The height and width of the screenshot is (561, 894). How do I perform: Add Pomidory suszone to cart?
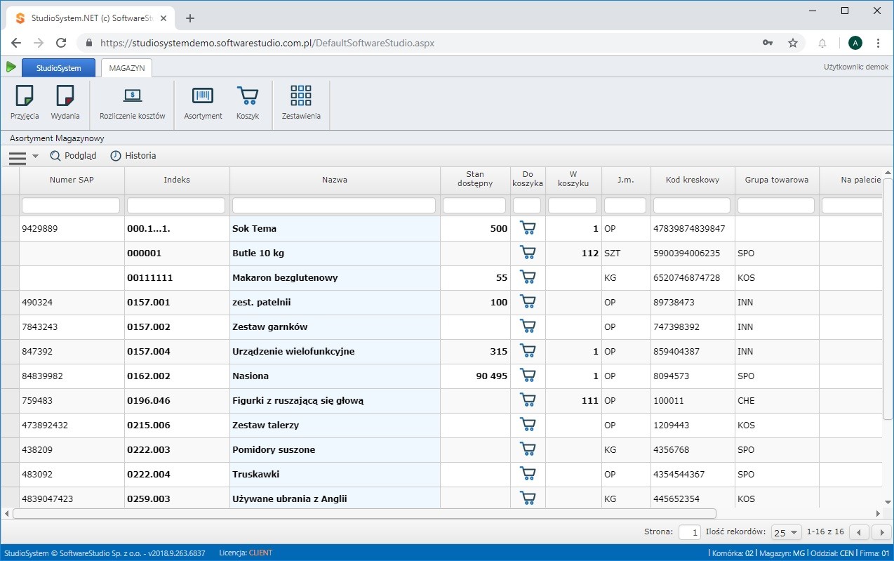[528, 449]
